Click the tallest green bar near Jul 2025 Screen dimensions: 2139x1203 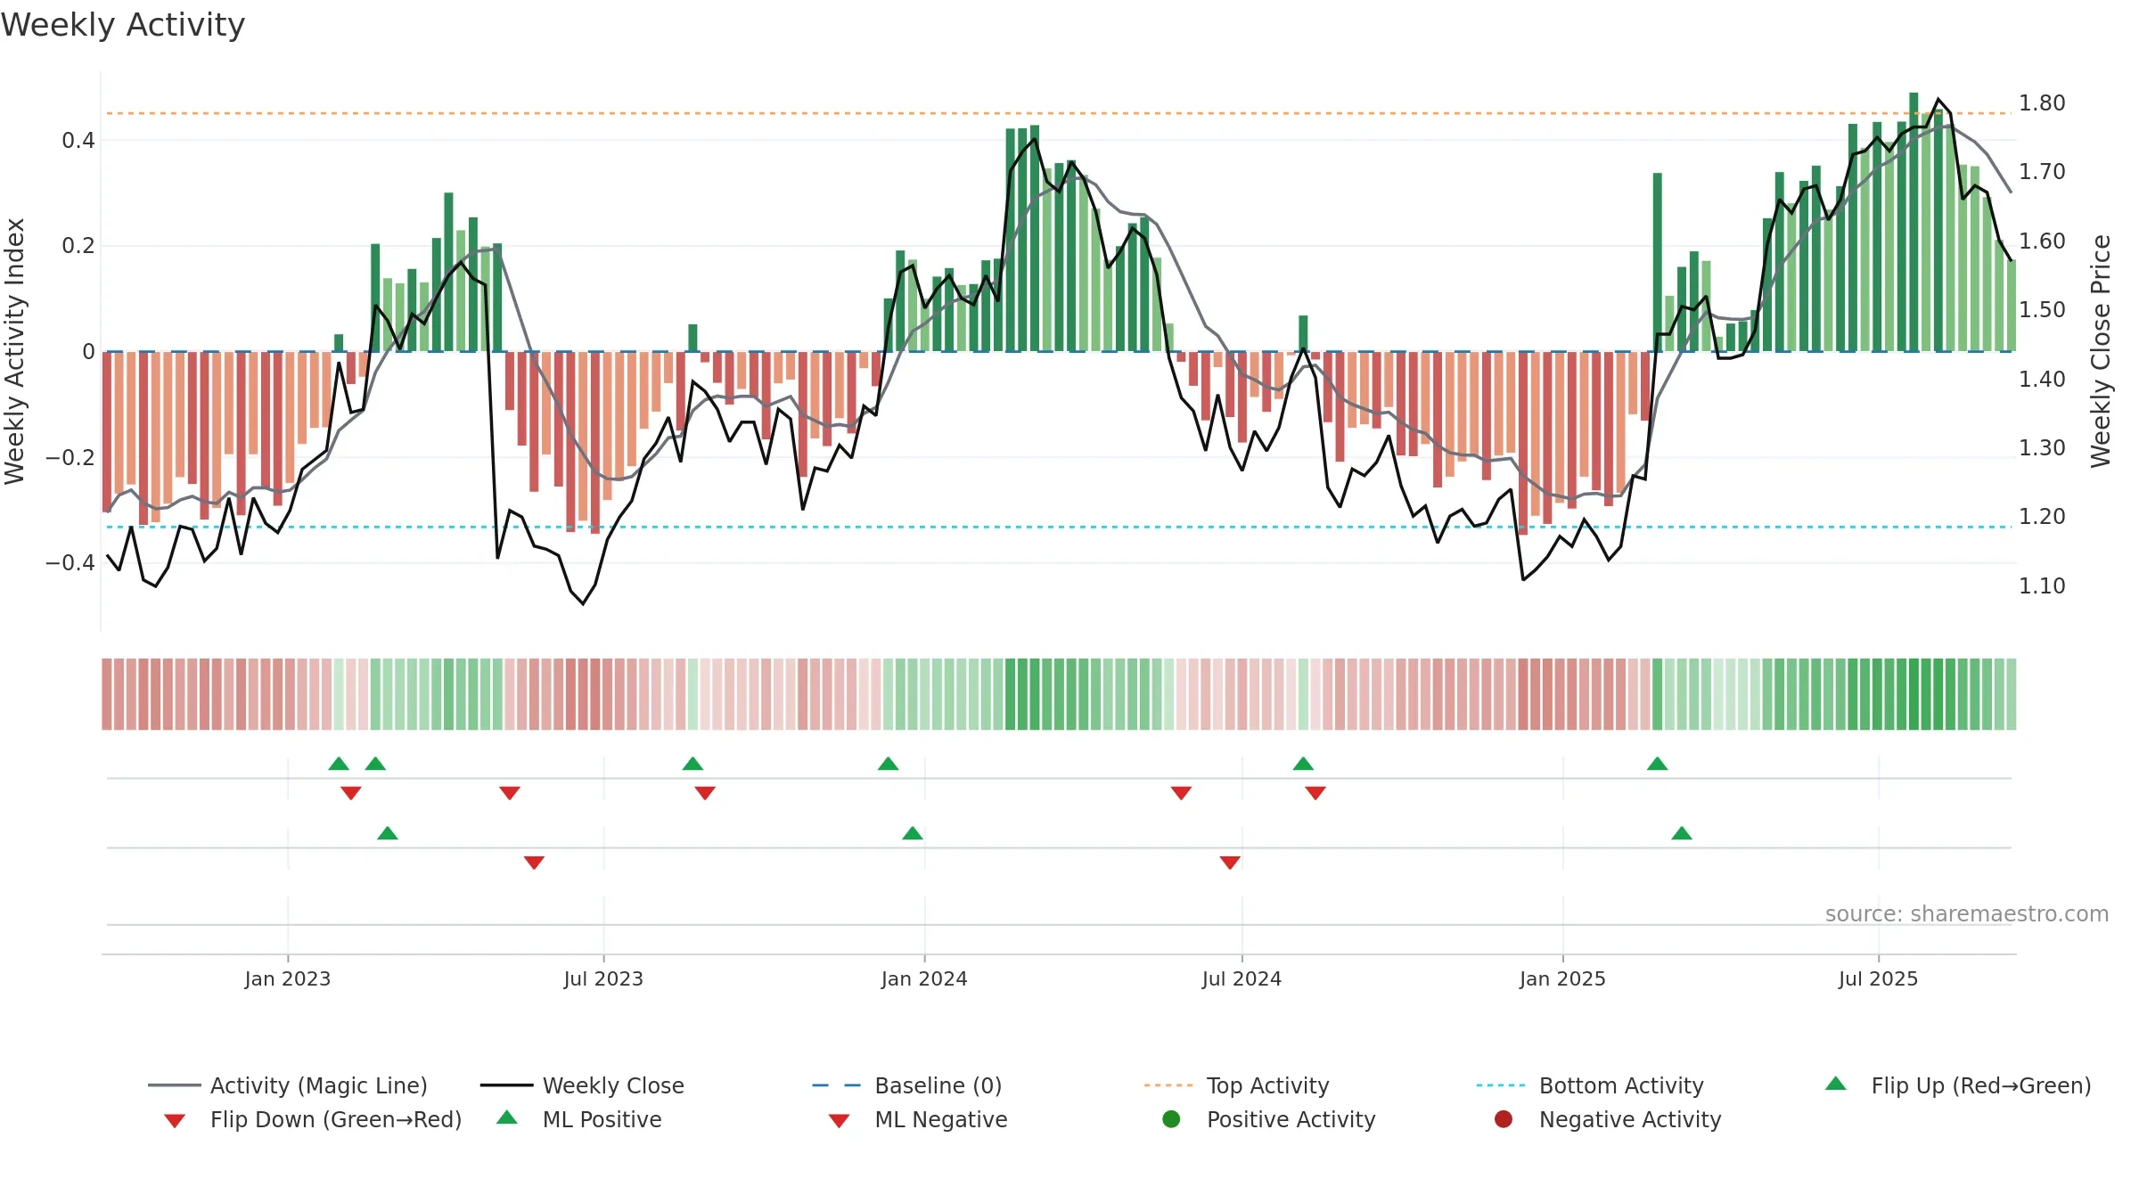(1914, 222)
